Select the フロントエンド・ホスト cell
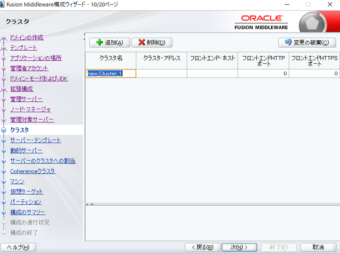This screenshot has width=340, height=254. point(212,74)
